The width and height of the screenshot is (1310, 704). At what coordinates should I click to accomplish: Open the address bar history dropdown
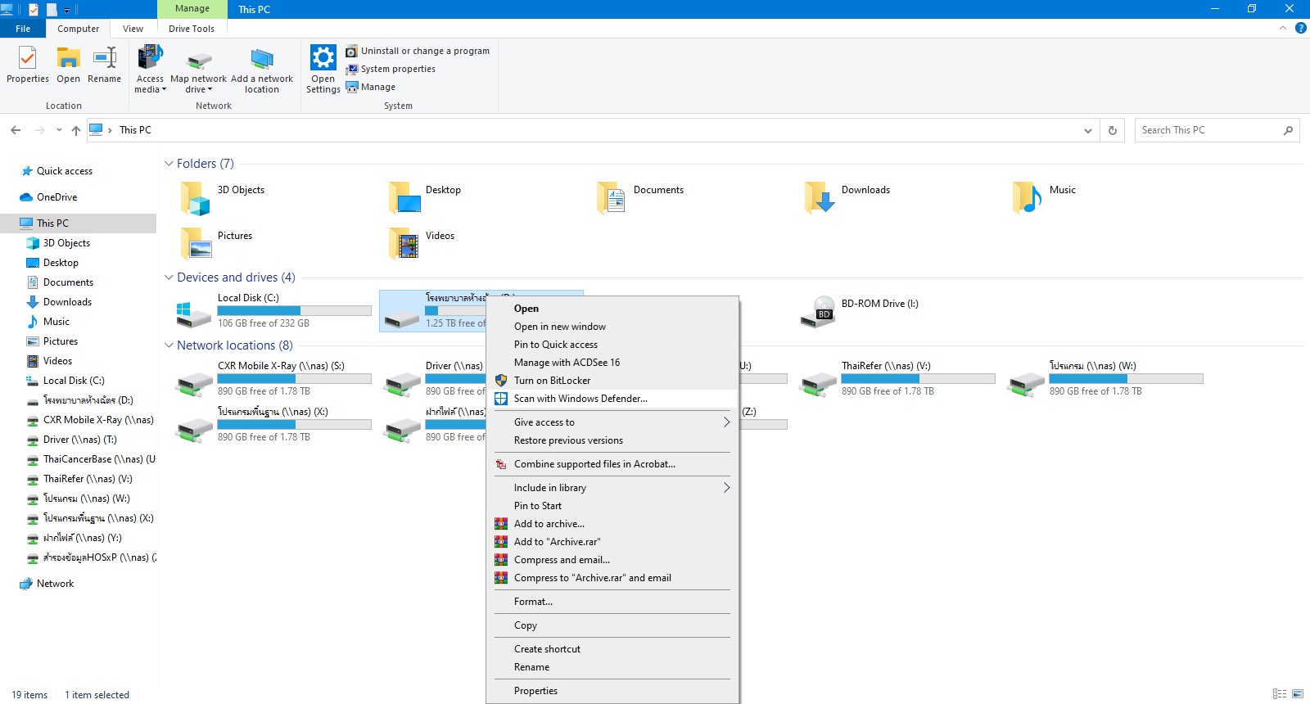click(x=1087, y=130)
